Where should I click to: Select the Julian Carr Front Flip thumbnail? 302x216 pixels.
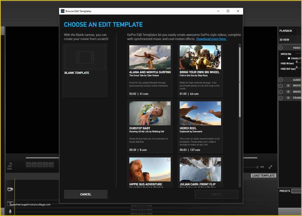pyautogui.click(x=200, y=169)
